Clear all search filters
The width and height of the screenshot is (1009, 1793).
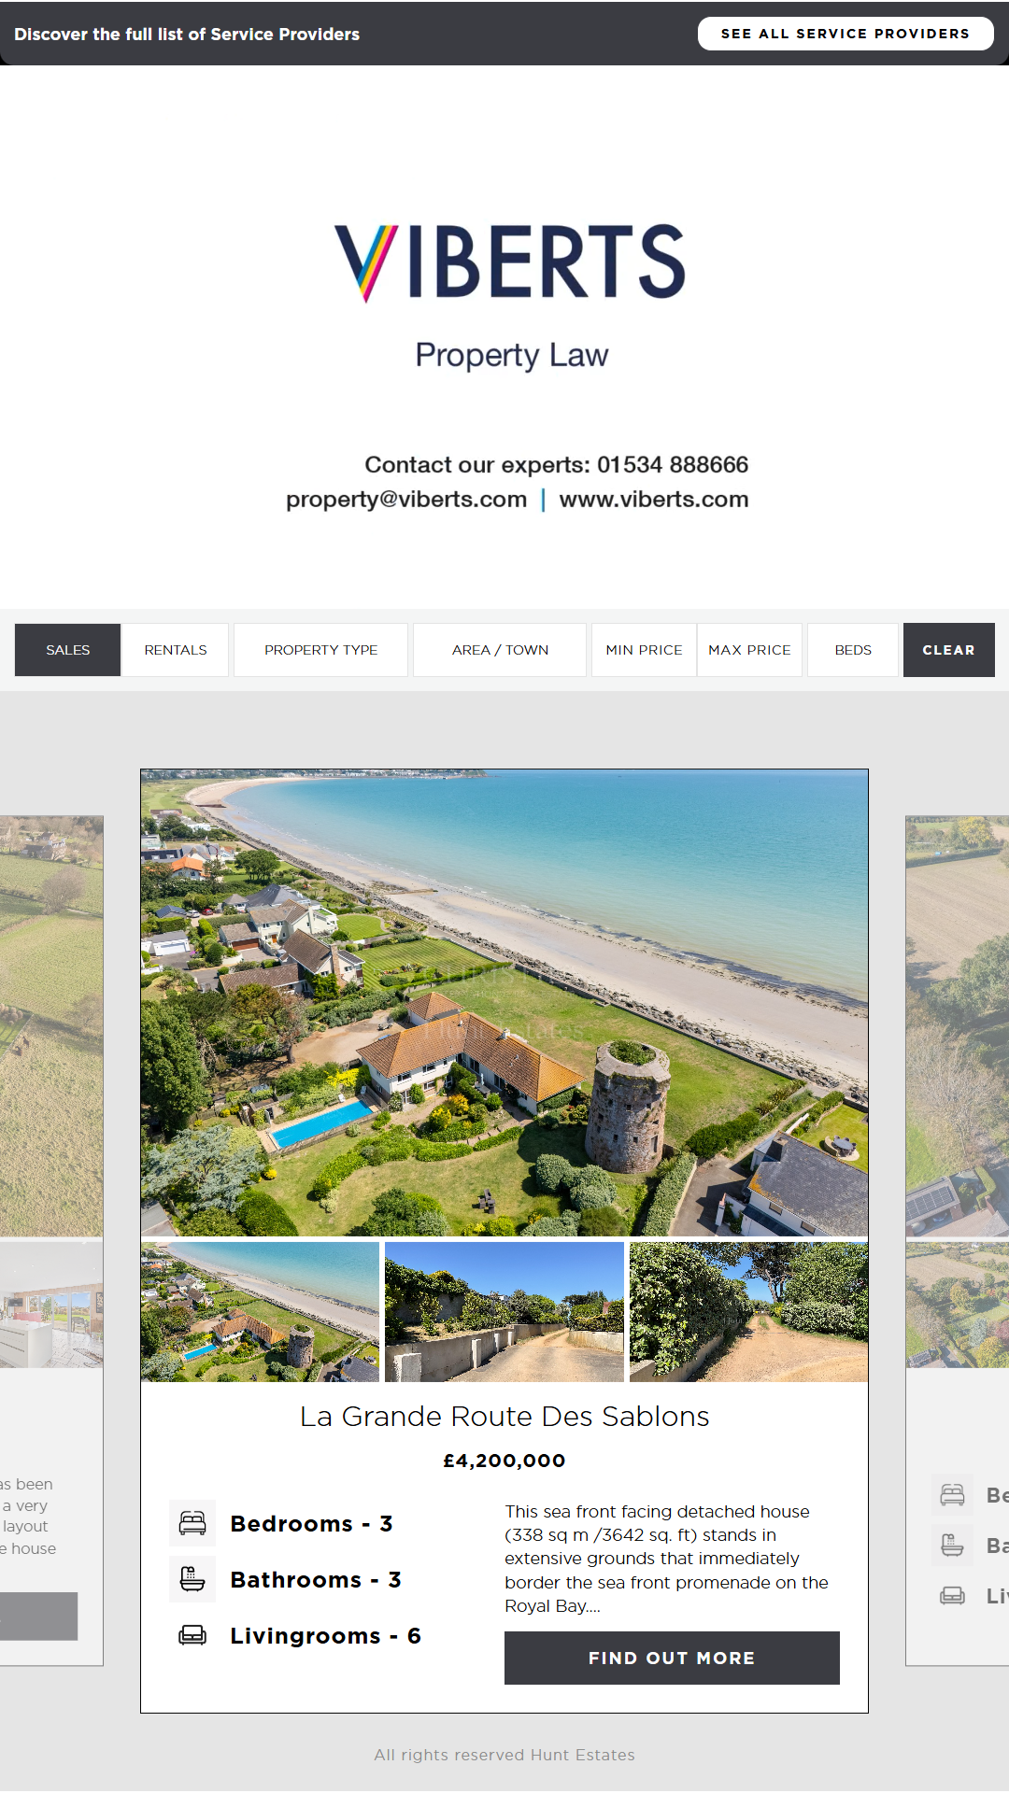948,650
